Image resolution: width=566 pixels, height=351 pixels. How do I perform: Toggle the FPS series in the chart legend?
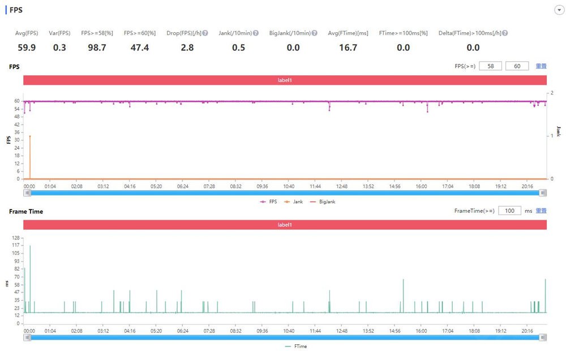tap(268, 202)
